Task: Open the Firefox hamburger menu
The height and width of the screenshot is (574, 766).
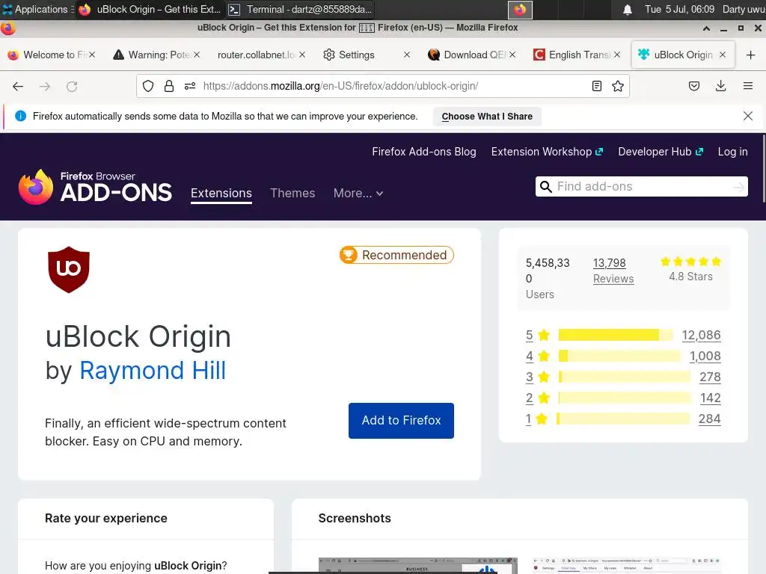Action: 748,87
